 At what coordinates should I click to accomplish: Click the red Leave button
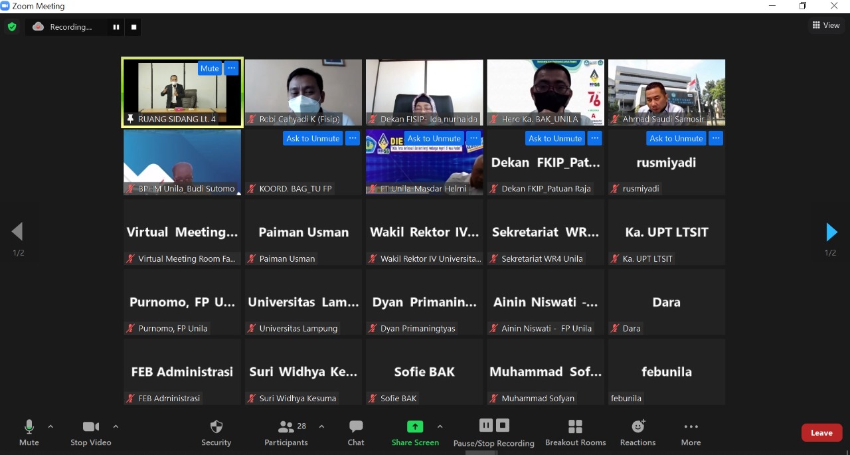(x=821, y=432)
